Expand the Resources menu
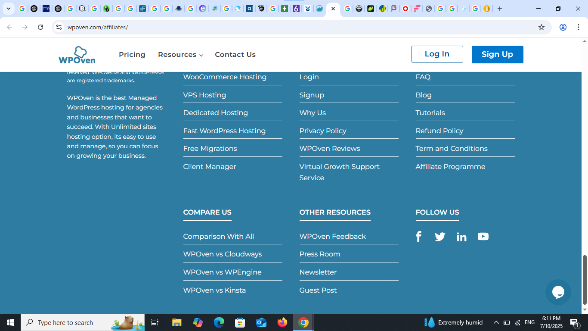 click(180, 55)
